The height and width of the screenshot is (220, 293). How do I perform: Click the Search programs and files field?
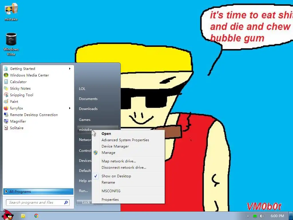point(38,203)
